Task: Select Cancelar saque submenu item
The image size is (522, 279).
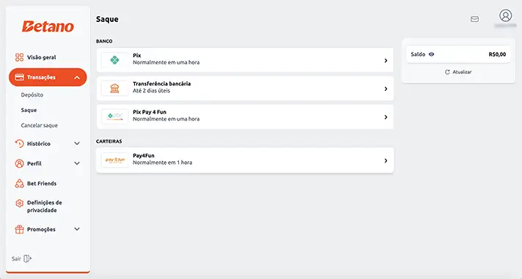Action: (40, 125)
